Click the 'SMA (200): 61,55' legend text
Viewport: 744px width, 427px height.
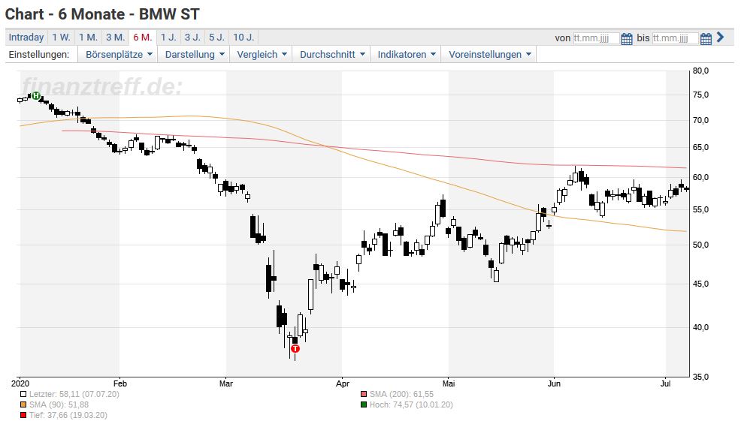pyautogui.click(x=402, y=394)
